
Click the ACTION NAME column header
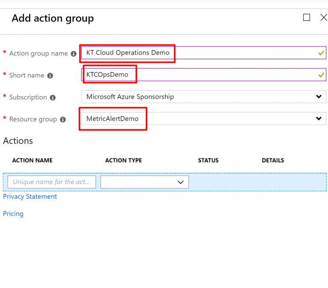click(x=32, y=161)
